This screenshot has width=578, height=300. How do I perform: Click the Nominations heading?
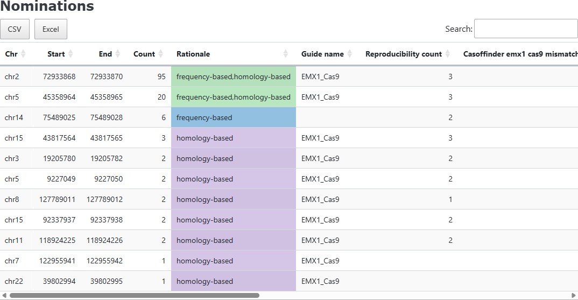(47, 6)
